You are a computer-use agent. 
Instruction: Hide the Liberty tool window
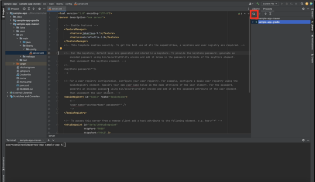308,9
